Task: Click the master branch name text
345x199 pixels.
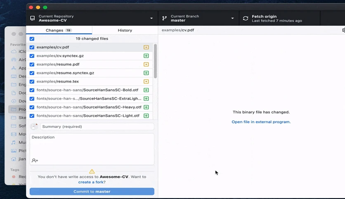Action: tap(178, 21)
